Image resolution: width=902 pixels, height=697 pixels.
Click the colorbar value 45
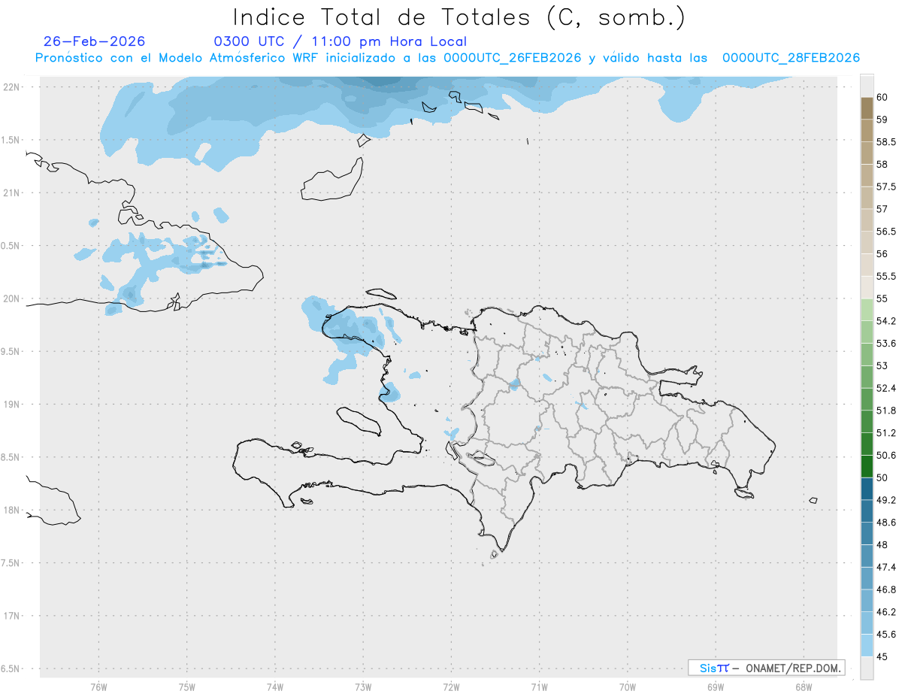[882, 657]
